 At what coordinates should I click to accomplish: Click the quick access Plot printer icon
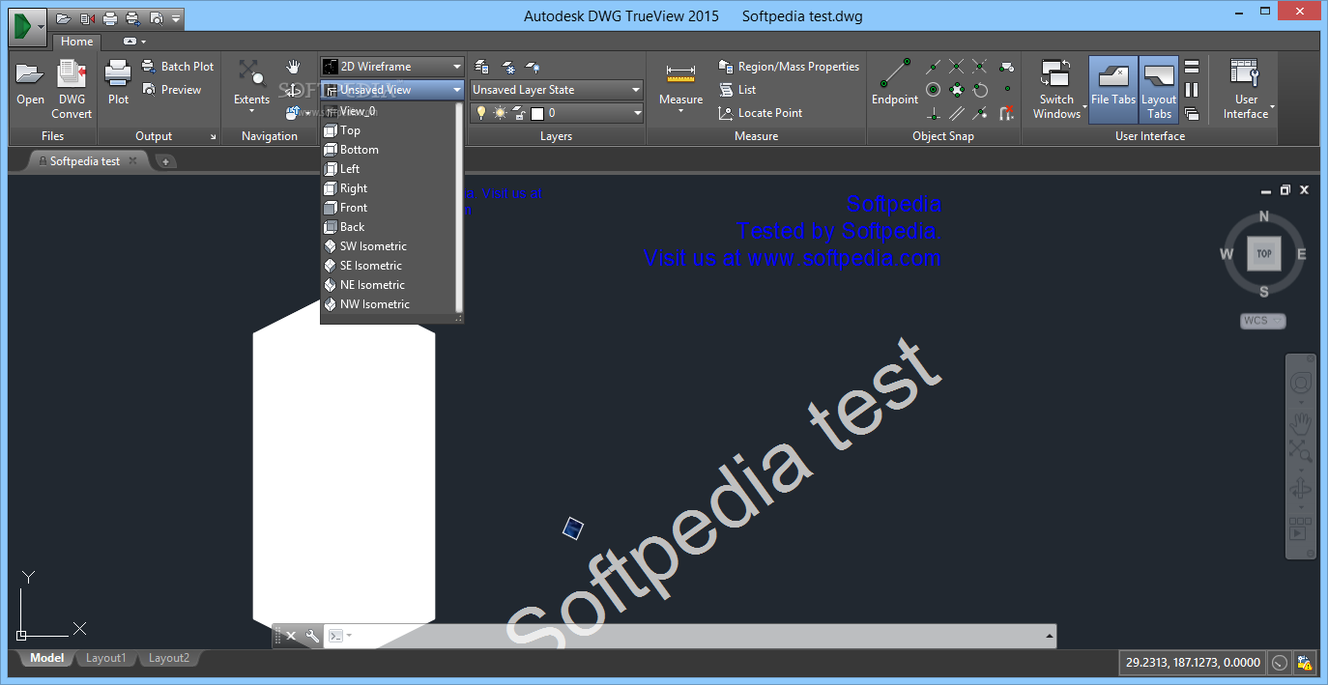click(x=110, y=17)
